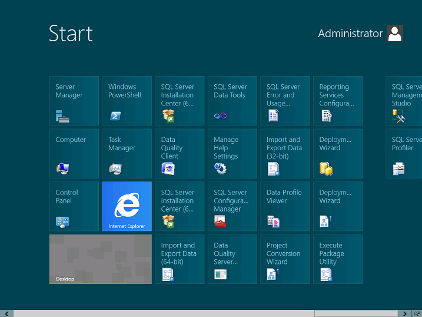
Task: Open SQL Server Configuration Manager tile
Action: tap(232, 206)
